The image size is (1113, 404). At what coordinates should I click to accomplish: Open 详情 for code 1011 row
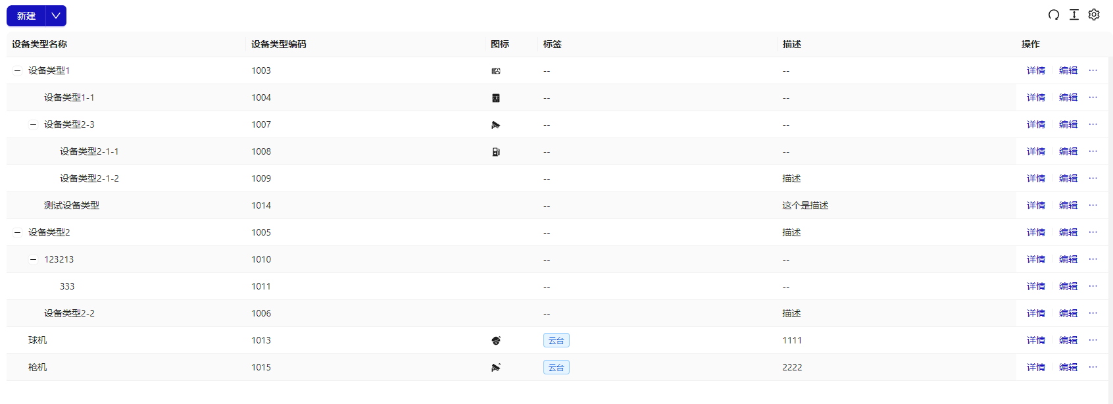click(1036, 286)
